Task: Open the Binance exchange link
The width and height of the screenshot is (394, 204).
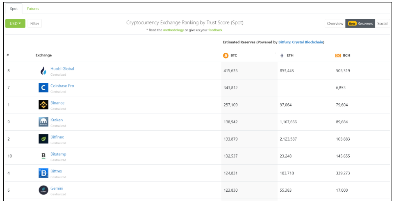Action: tap(57, 103)
